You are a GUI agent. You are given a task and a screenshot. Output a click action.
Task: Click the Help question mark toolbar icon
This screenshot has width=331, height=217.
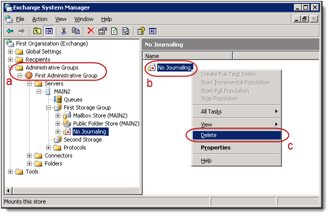pyautogui.click(x=141, y=31)
